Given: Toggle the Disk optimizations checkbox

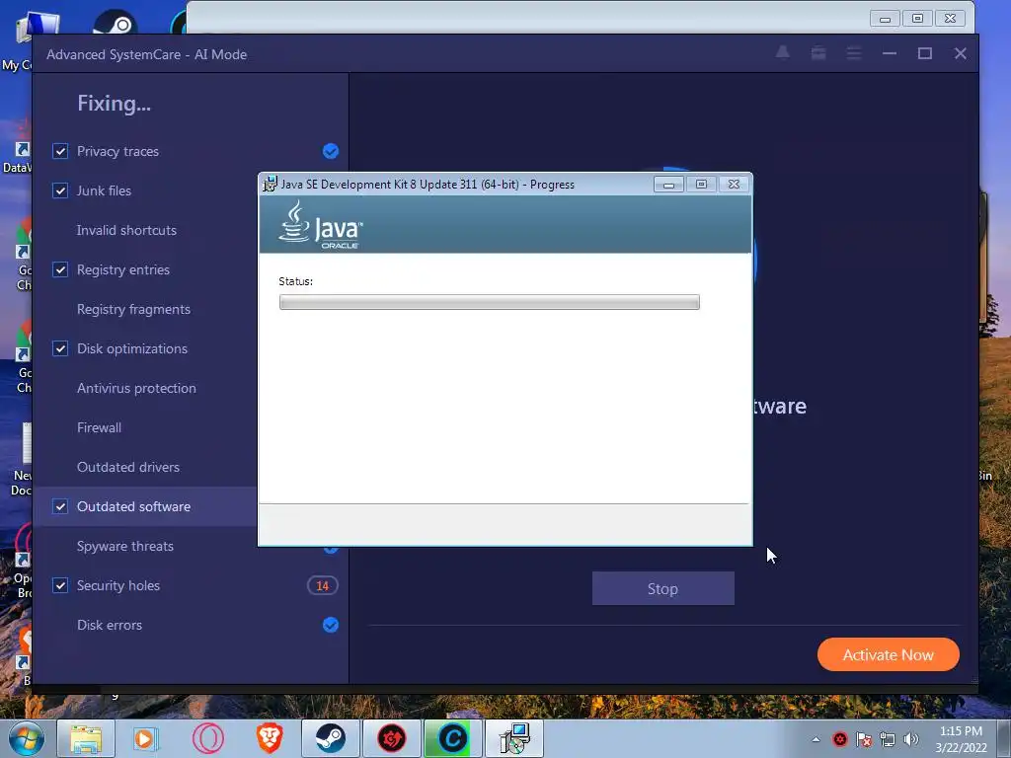Looking at the screenshot, I should coord(60,348).
